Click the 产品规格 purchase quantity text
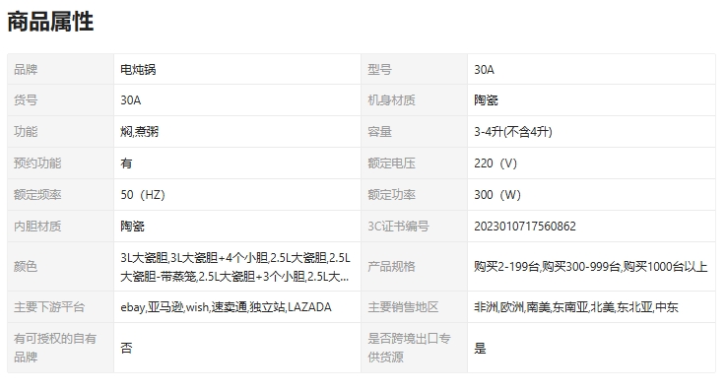The height and width of the screenshot is (391, 726). (590, 267)
